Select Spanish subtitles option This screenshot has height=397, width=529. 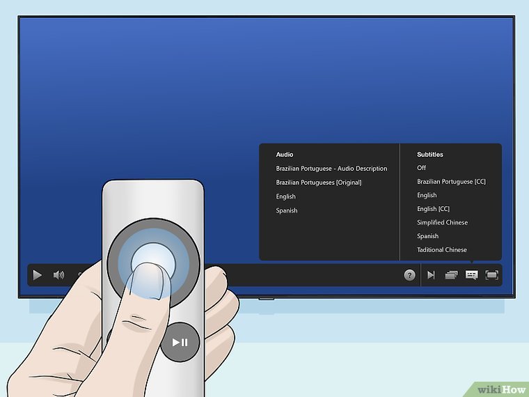coord(428,236)
